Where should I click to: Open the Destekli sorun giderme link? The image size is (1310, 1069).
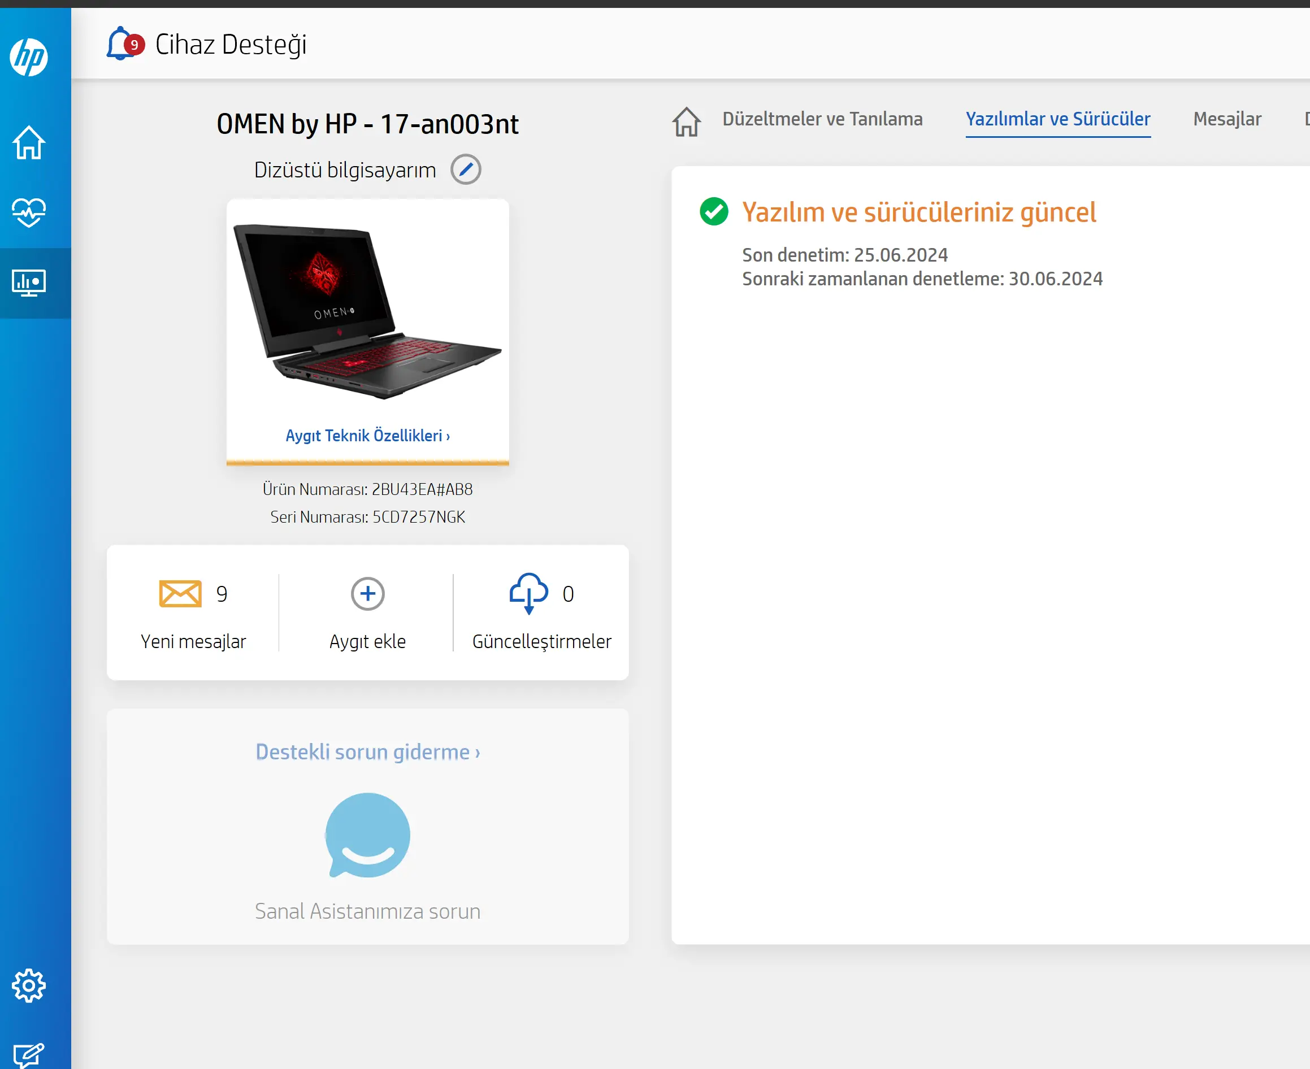[x=368, y=752]
